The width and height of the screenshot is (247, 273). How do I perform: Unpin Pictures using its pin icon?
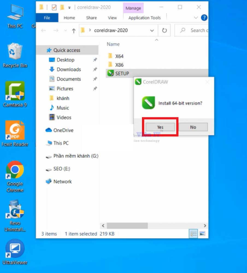coord(95,89)
